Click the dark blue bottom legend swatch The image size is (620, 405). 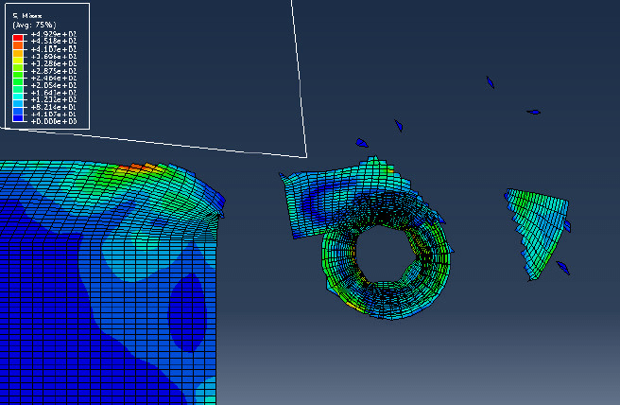[x=19, y=117]
